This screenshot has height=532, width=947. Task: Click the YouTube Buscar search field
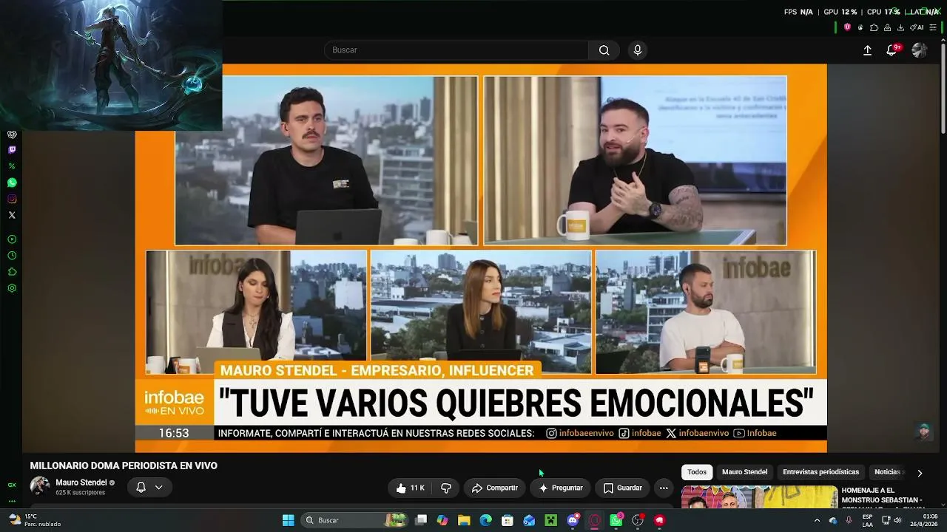pyautogui.click(x=456, y=50)
